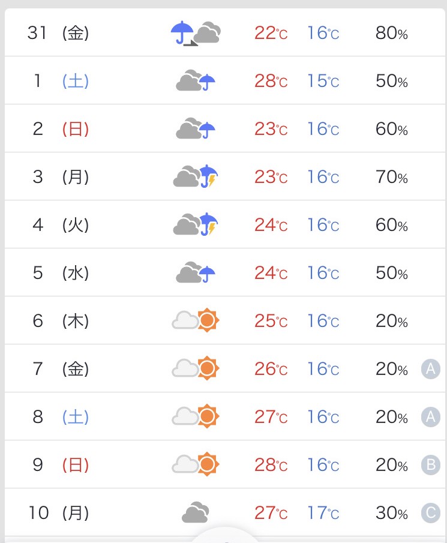Click the 80% rain probability on the 31st
Viewport: 447px width, 543px height.
coord(392,33)
